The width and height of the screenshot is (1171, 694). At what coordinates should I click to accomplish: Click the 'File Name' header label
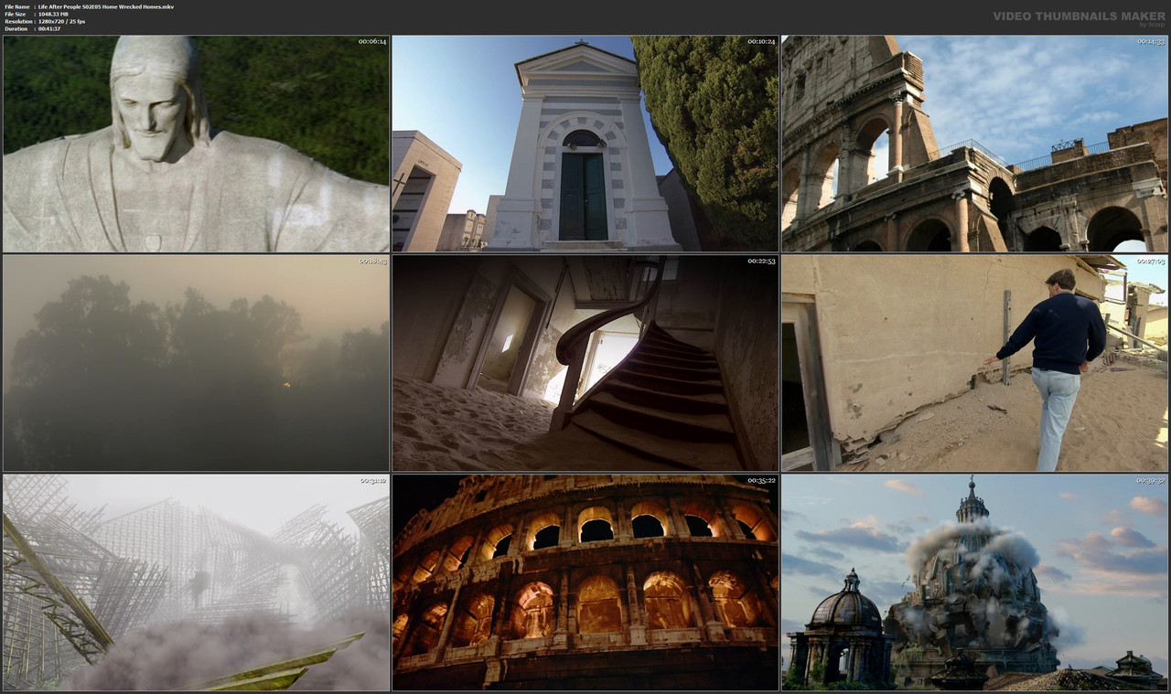coord(16,6)
